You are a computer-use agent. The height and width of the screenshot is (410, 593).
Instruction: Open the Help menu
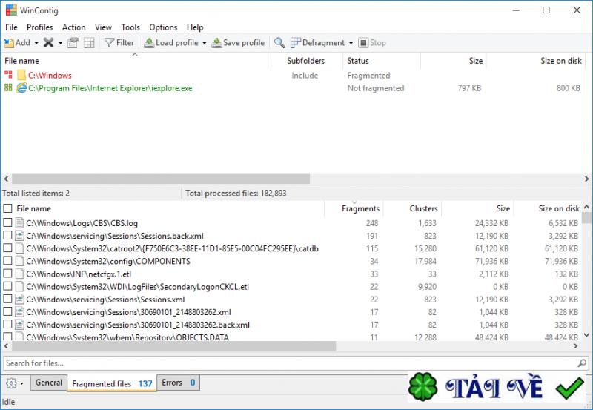coord(195,27)
